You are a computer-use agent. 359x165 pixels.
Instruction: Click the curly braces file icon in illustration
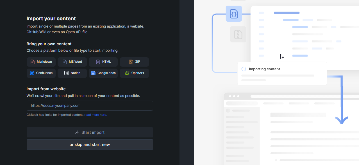click(234, 13)
